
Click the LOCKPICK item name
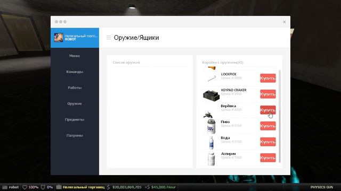tap(229, 74)
